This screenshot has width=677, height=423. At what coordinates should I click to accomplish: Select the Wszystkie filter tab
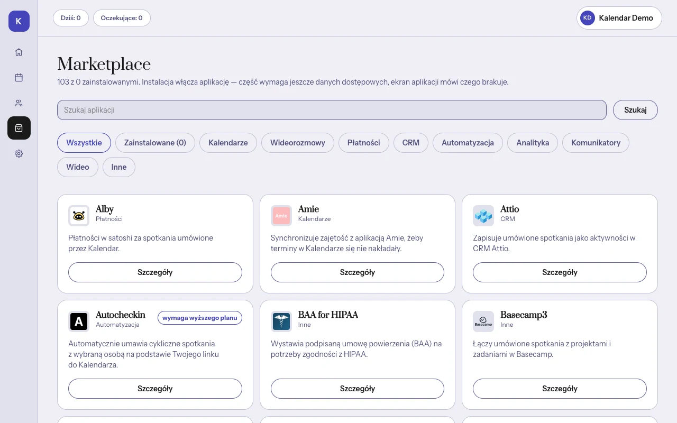[84, 143]
